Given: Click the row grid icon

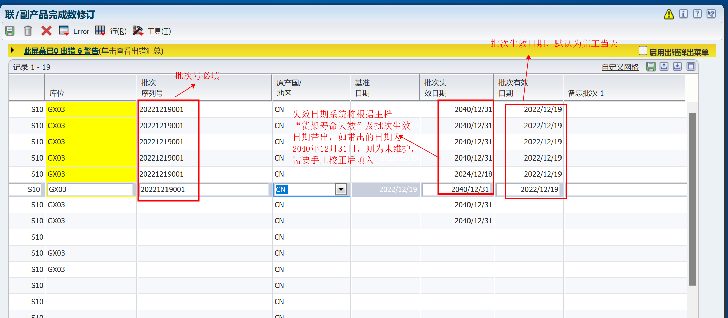Looking at the screenshot, I should [x=100, y=31].
